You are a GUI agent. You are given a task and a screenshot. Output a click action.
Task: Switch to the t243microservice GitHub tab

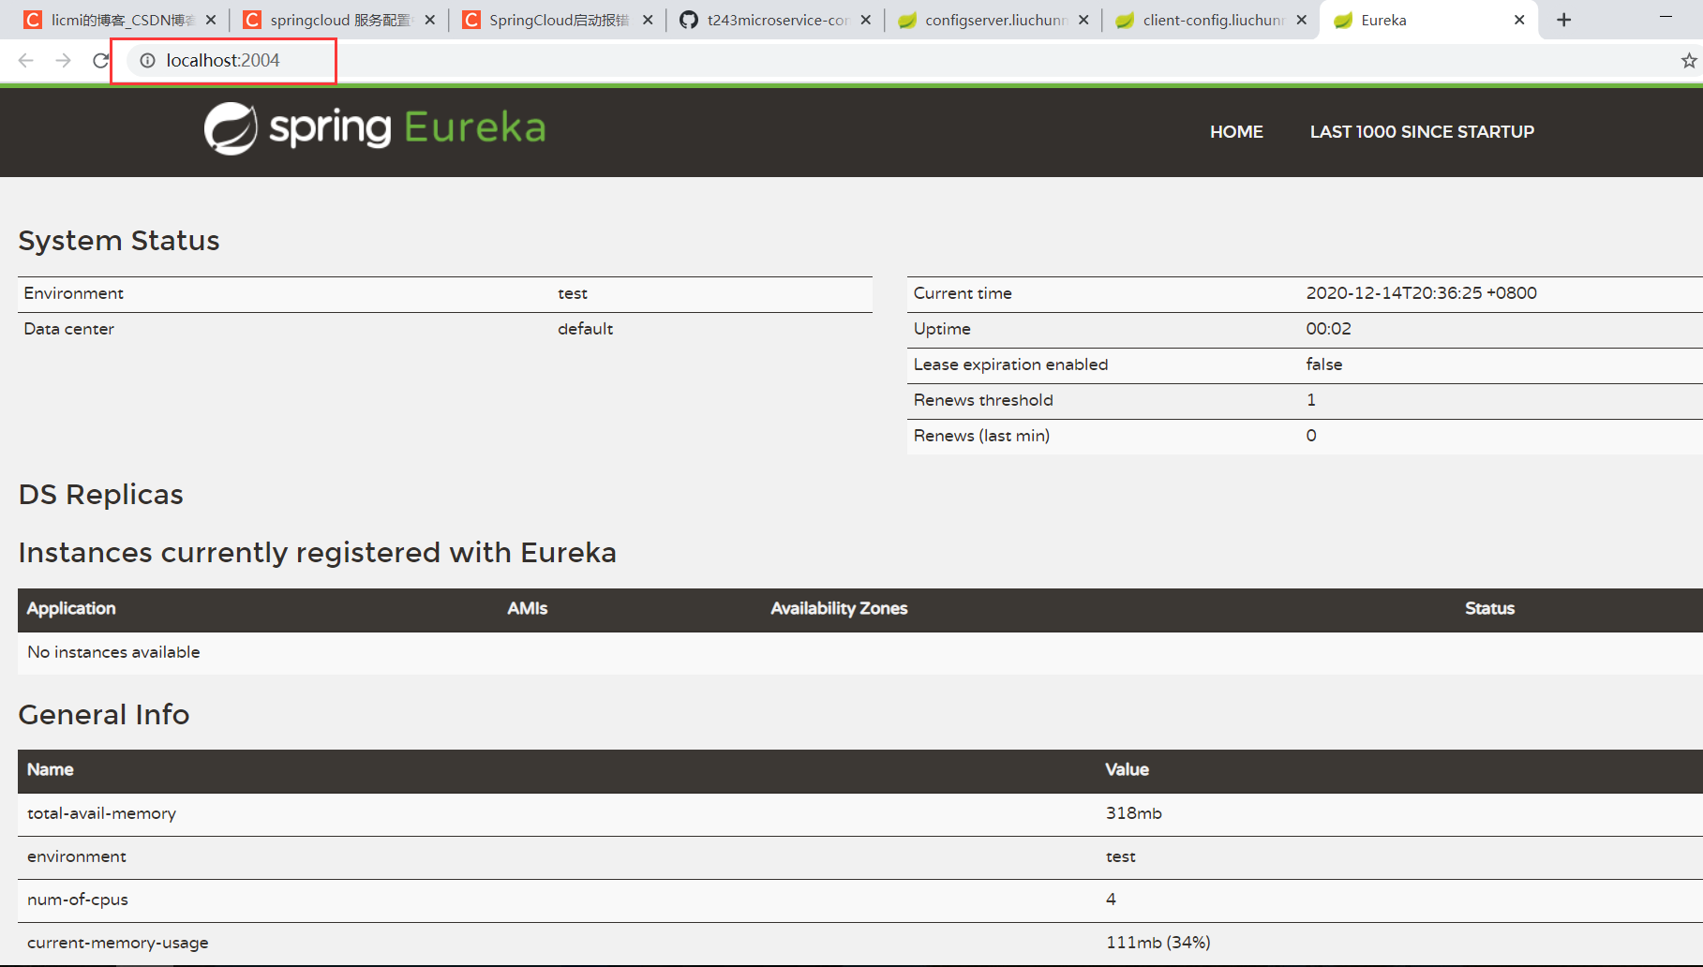(x=769, y=19)
